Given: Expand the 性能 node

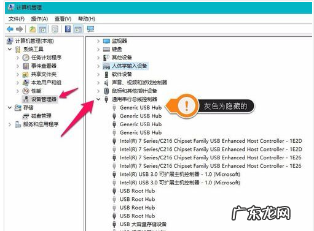Looking at the screenshot, I should pos(18,91).
